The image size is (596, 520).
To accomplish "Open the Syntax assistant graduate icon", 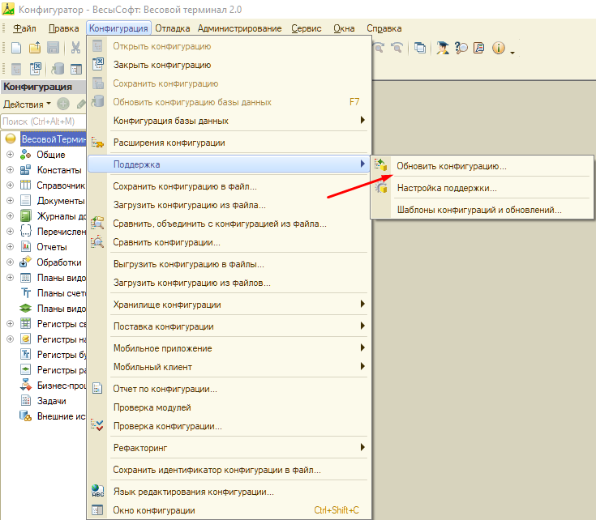I will 442,48.
